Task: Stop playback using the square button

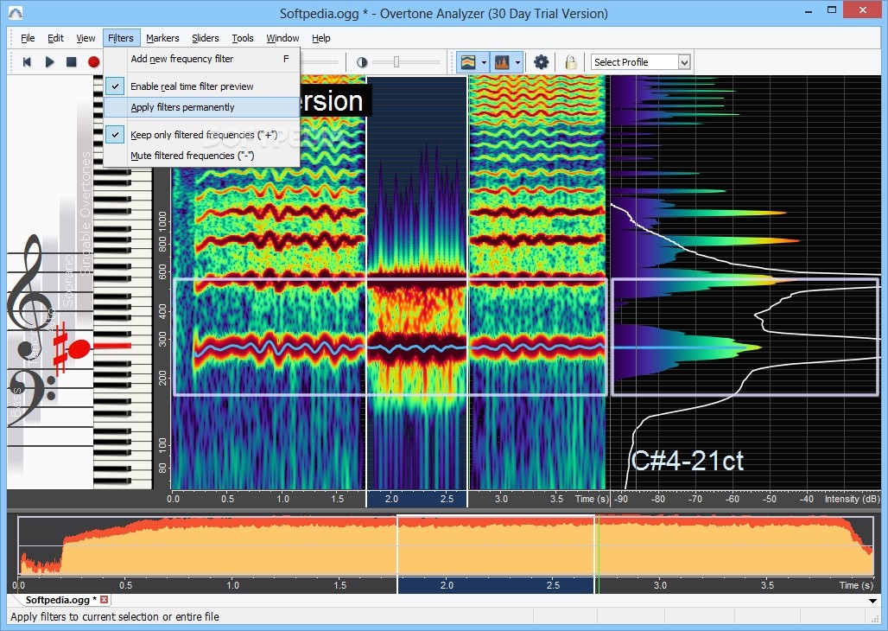Action: pos(72,61)
